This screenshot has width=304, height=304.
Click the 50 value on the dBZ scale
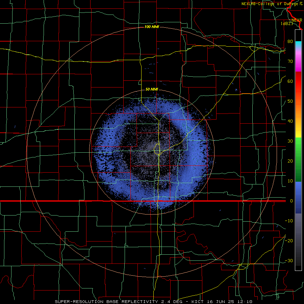[x=290, y=101]
